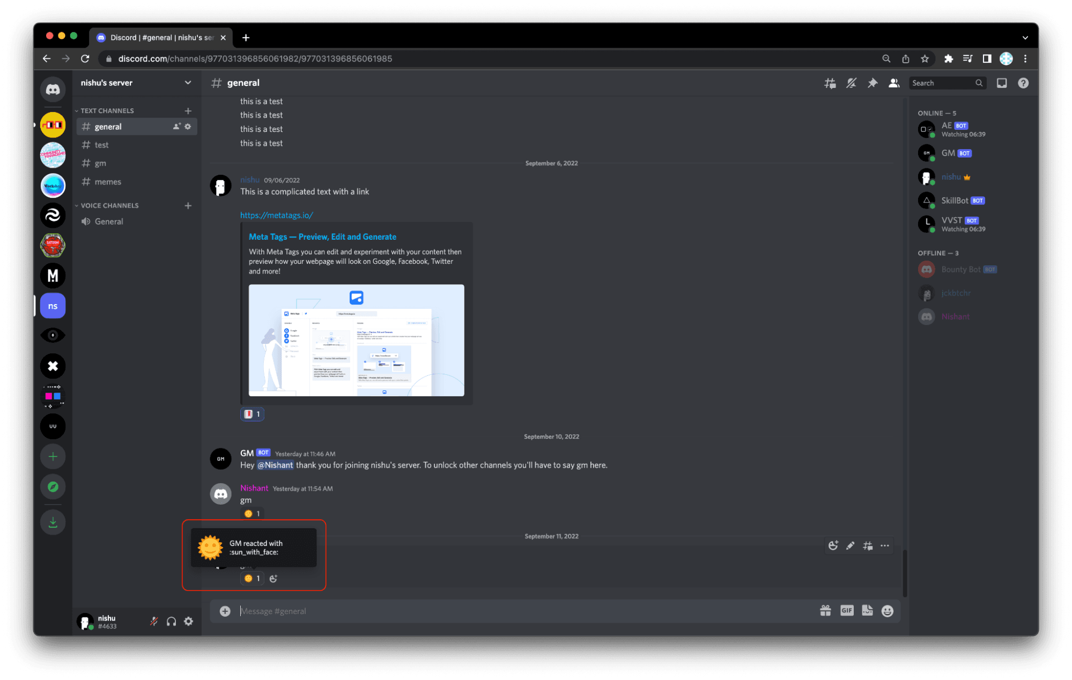Toggle sun reaction under Nishant's gm
The height and width of the screenshot is (680, 1072).
pyautogui.click(x=252, y=514)
